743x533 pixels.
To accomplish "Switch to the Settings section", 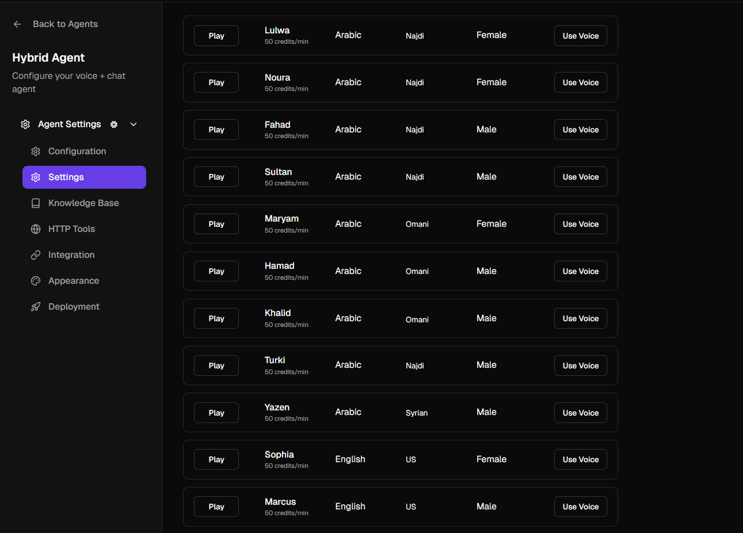I will click(66, 177).
